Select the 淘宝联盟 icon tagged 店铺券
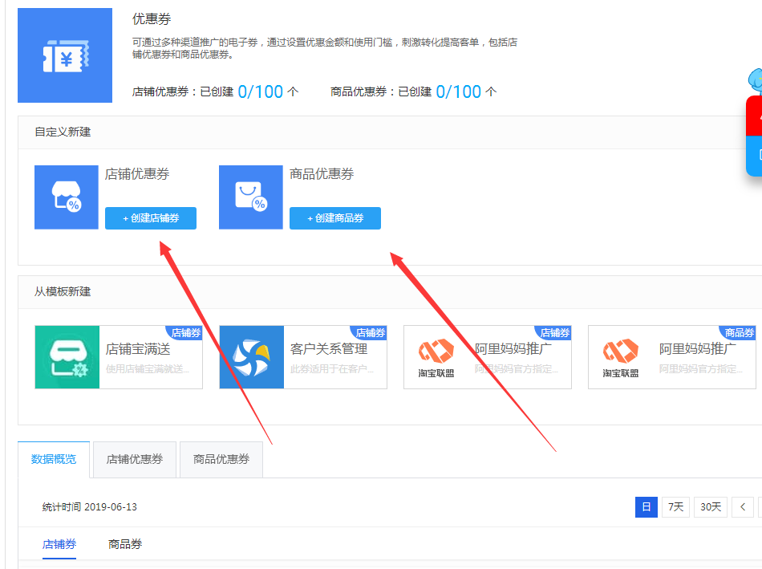This screenshot has width=762, height=569. click(x=436, y=357)
